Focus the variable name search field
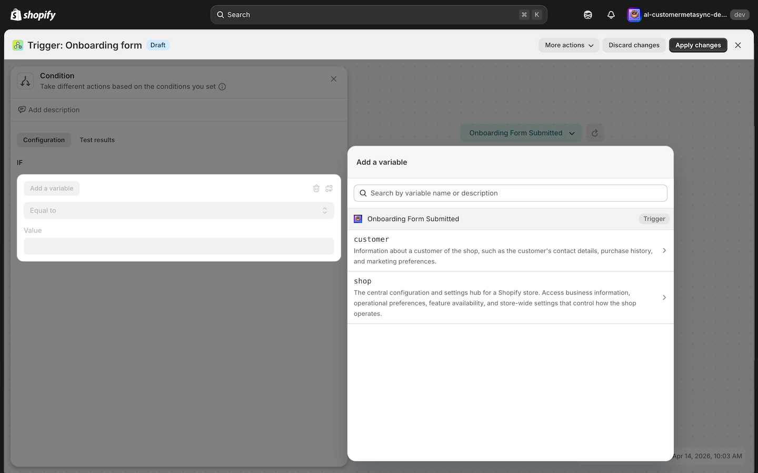The image size is (758, 473). click(511, 193)
